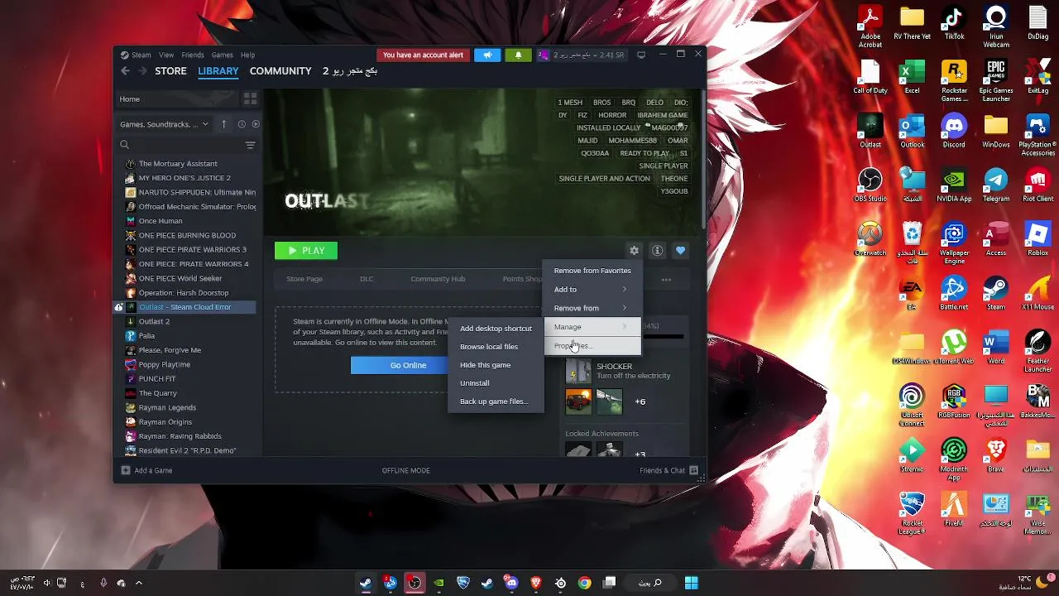Open the megaphone announcements button

click(487, 55)
